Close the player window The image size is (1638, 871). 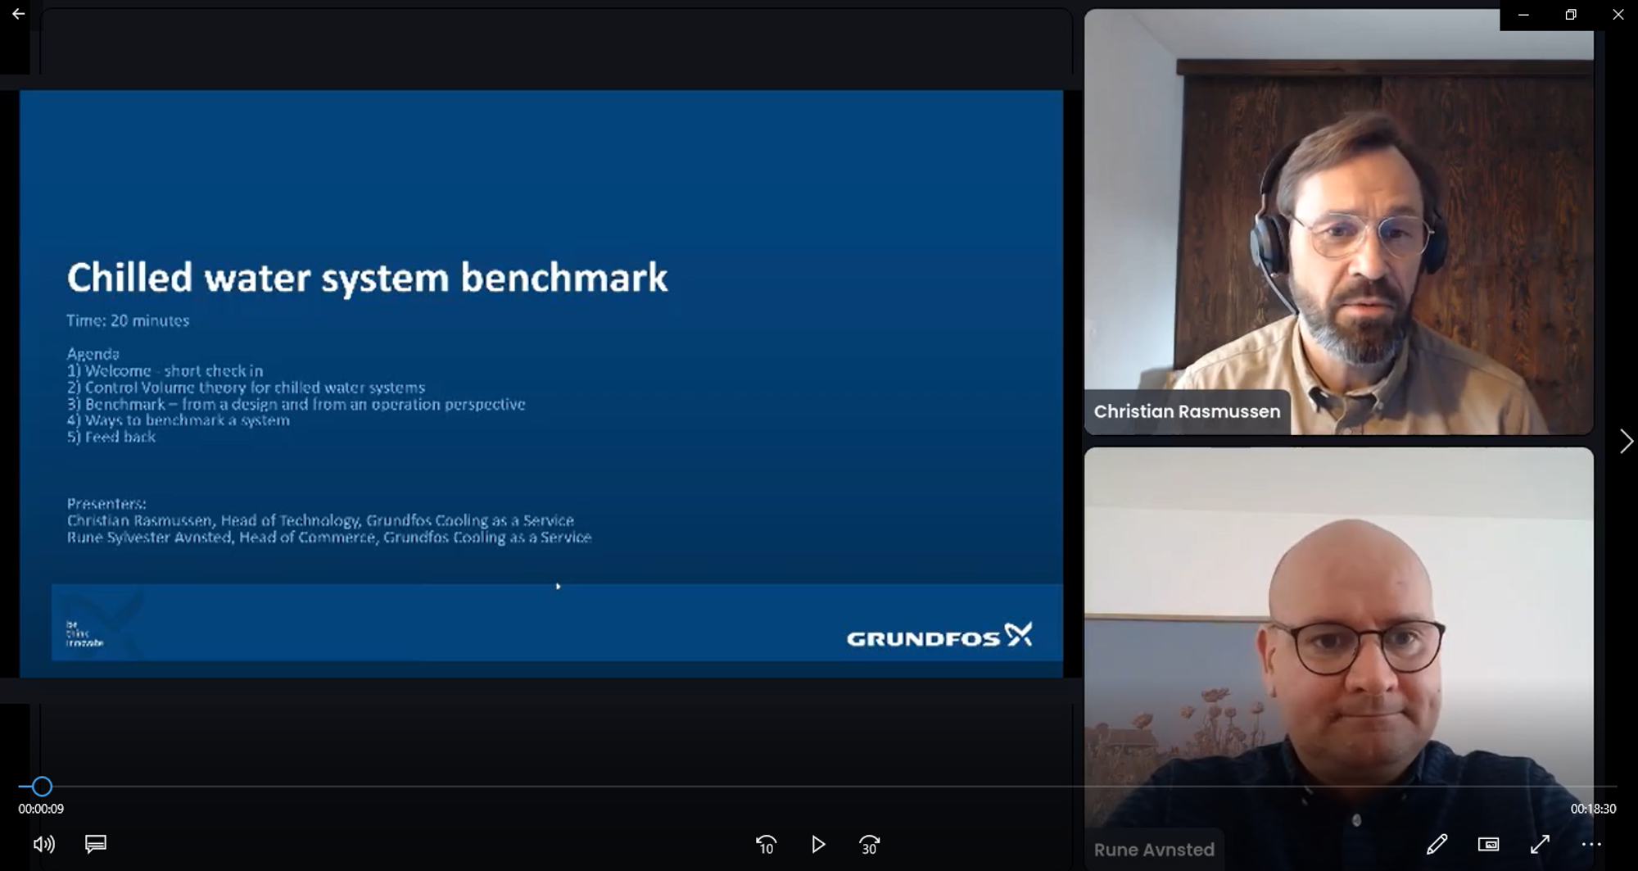[1618, 15]
